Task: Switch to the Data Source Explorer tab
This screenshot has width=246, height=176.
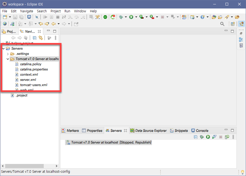Action: [148, 131]
